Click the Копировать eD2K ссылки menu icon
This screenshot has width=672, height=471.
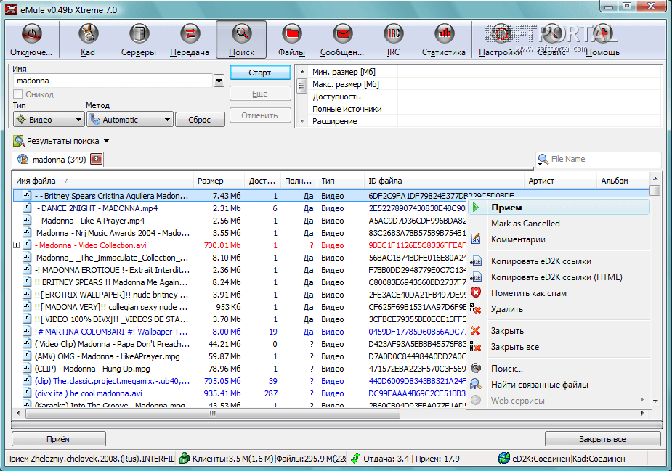pos(476,261)
